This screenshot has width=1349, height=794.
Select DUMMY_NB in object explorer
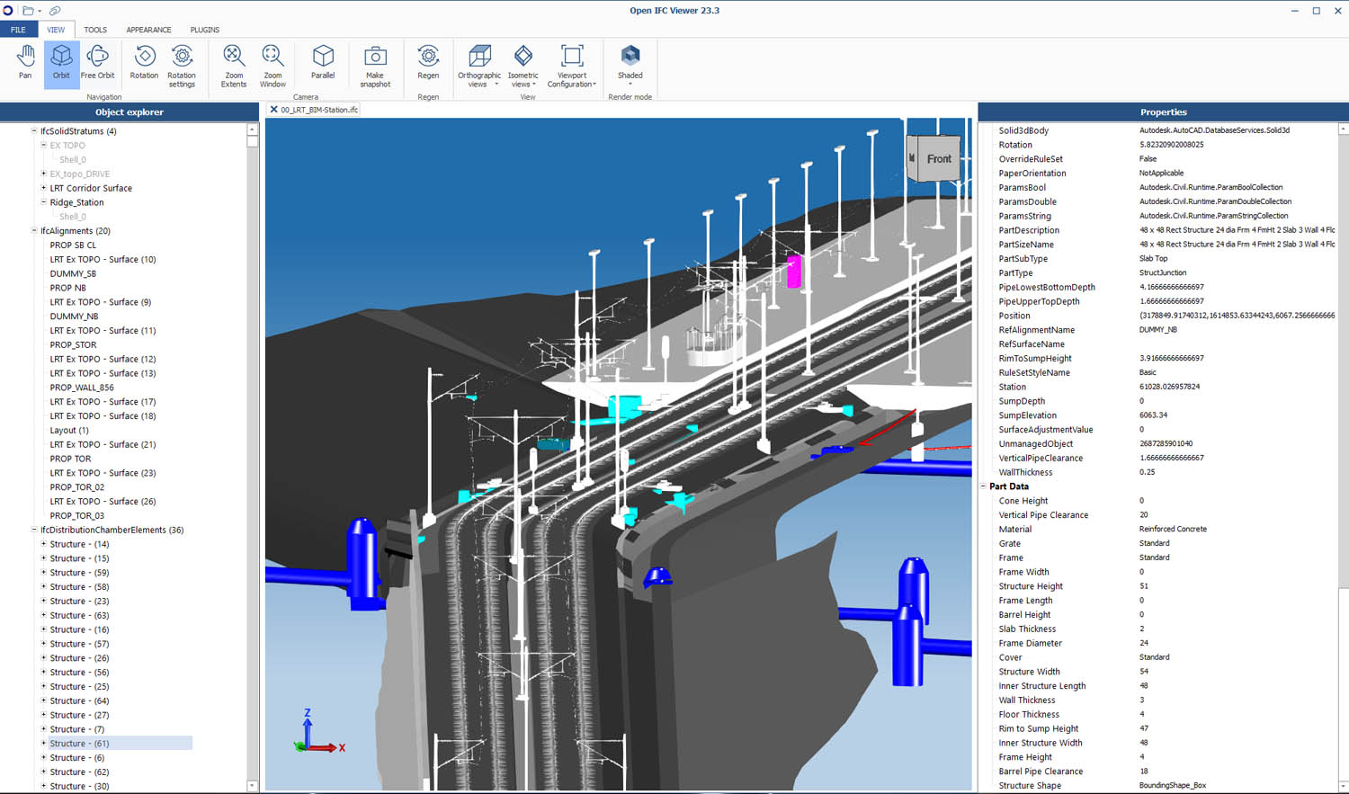[74, 317]
